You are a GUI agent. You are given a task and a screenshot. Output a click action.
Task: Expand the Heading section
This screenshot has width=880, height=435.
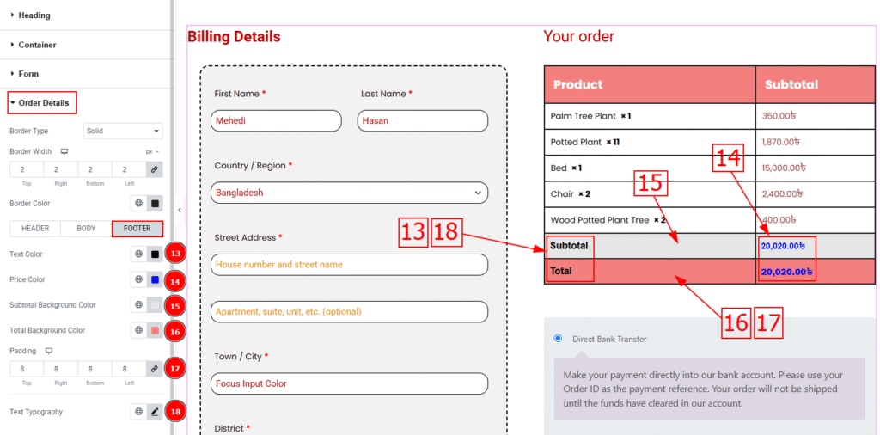34,15
